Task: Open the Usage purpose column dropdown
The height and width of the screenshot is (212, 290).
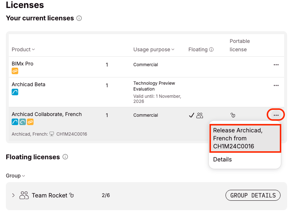Action: pos(154,49)
